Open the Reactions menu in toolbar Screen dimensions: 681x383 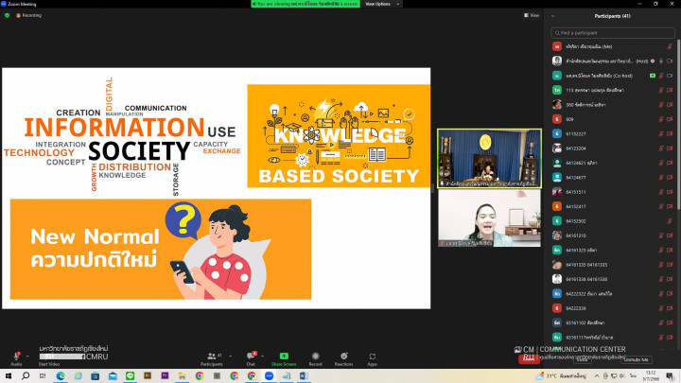point(343,359)
